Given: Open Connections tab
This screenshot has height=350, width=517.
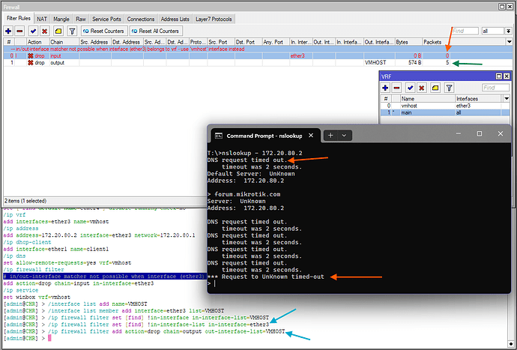Looking at the screenshot, I should click(141, 19).
